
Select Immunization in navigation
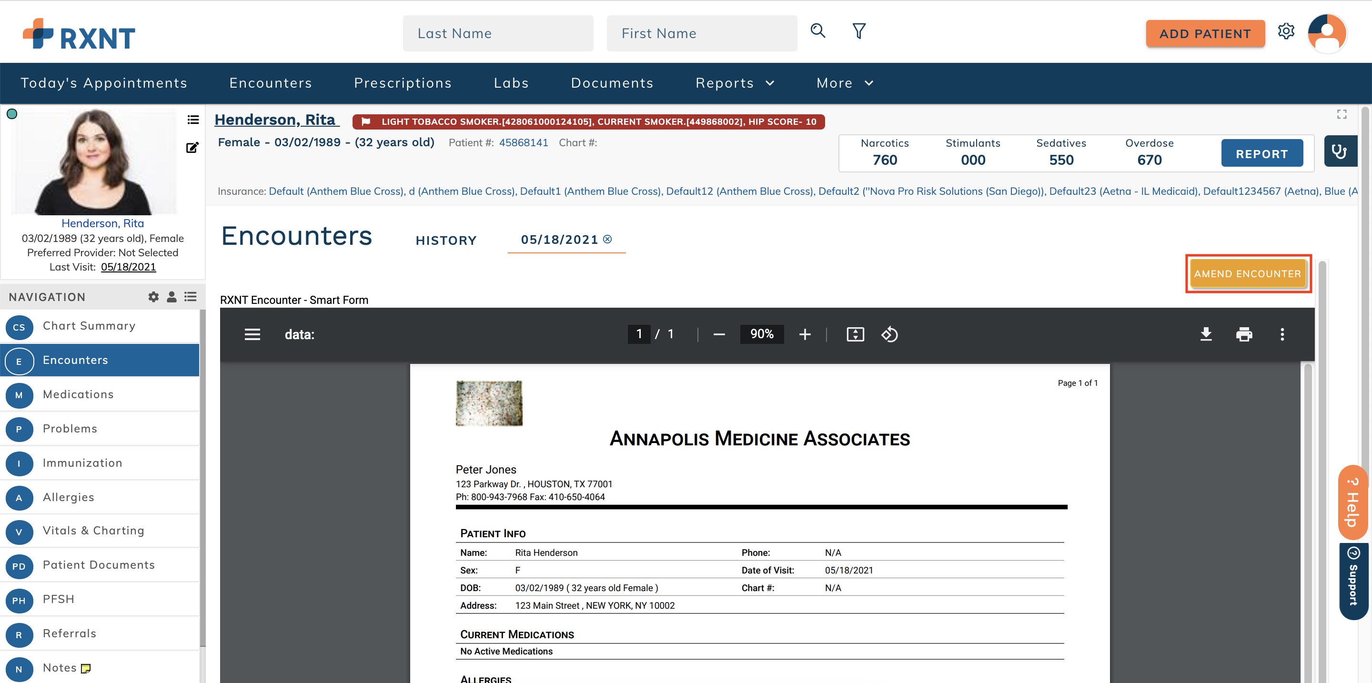click(100, 463)
